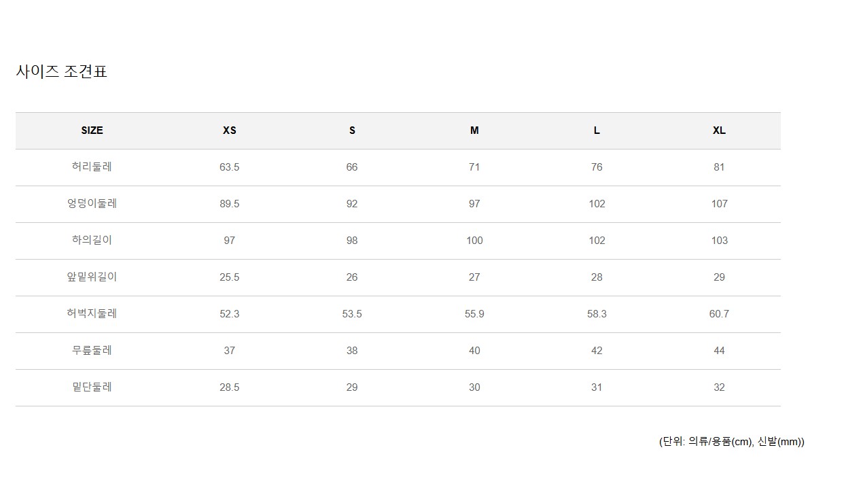Click the 앞밑위길이 row label
844x488 pixels.
92,277
